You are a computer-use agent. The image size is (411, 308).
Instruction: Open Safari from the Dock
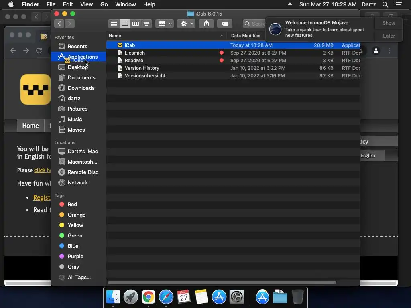click(x=166, y=297)
